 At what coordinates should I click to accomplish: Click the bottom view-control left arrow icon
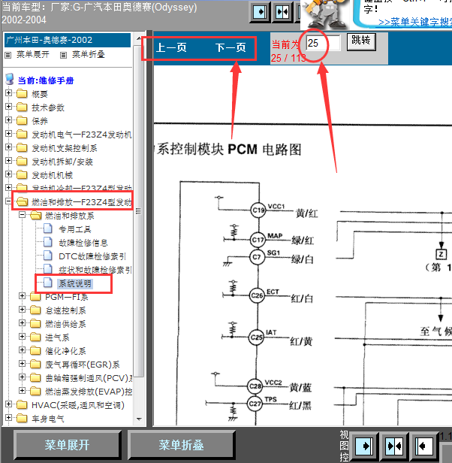click(x=424, y=446)
